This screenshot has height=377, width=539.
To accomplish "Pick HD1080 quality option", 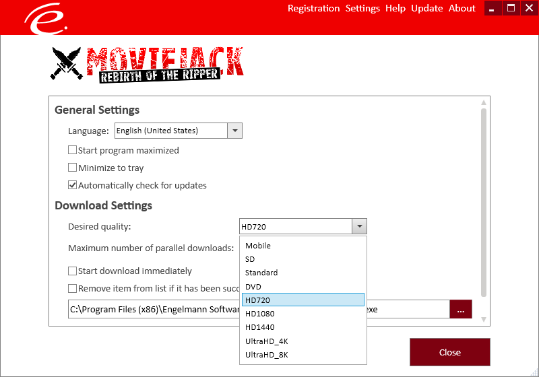I will click(x=303, y=314).
